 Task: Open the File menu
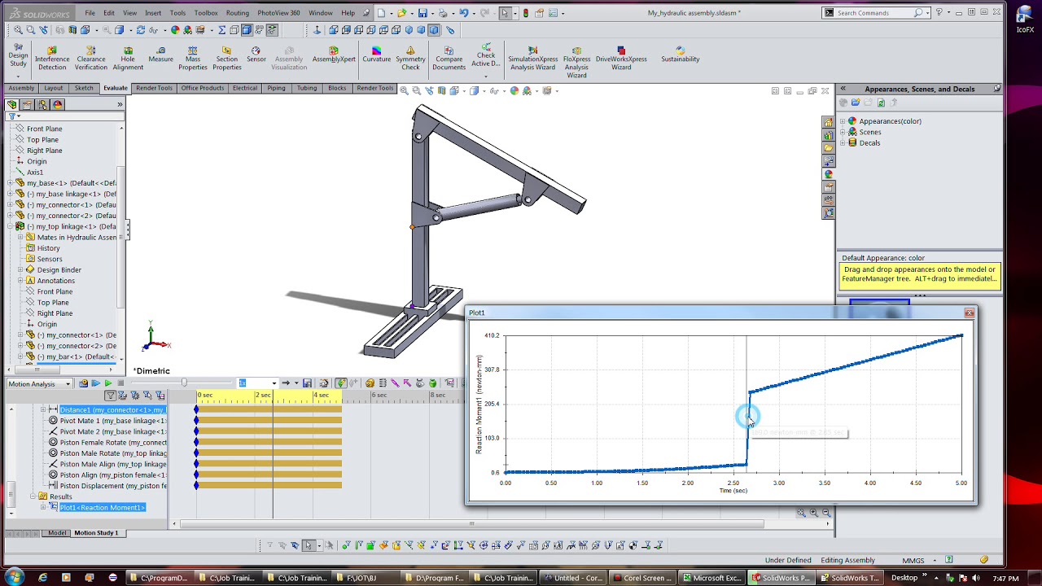(x=90, y=13)
